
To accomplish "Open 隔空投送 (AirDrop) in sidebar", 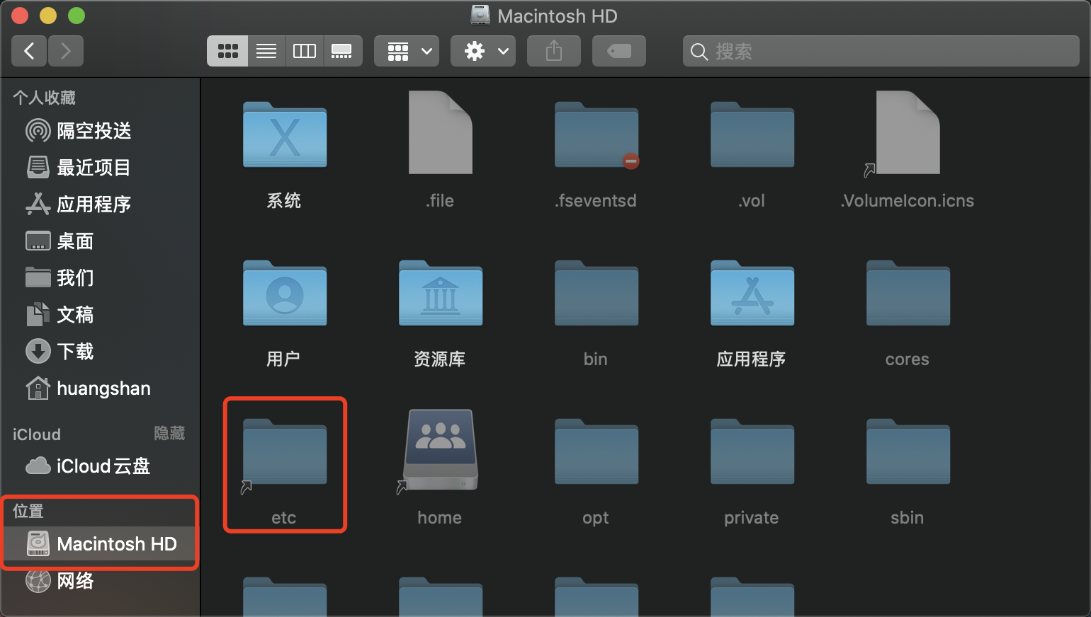I will tap(99, 131).
